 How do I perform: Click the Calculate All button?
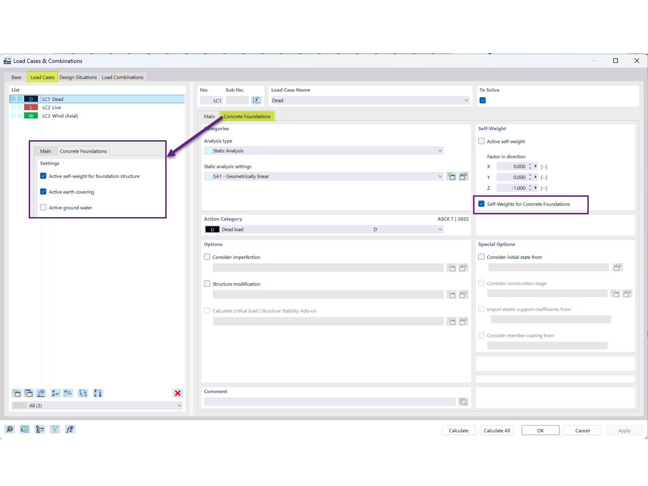497,430
